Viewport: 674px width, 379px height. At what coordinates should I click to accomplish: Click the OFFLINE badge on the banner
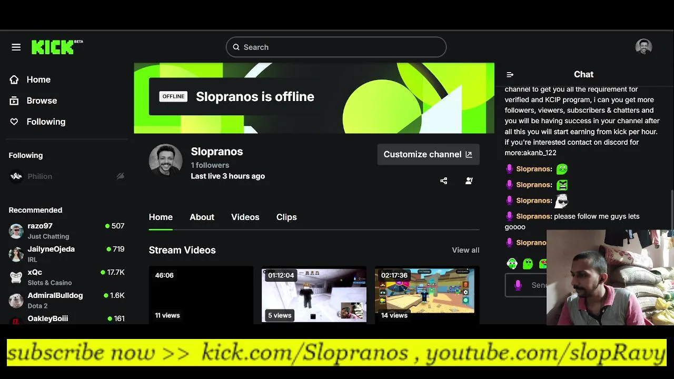[173, 97]
